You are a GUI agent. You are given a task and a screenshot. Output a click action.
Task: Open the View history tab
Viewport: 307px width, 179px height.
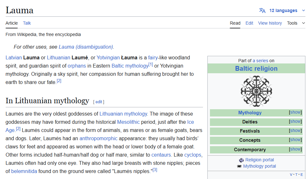click(x=270, y=23)
